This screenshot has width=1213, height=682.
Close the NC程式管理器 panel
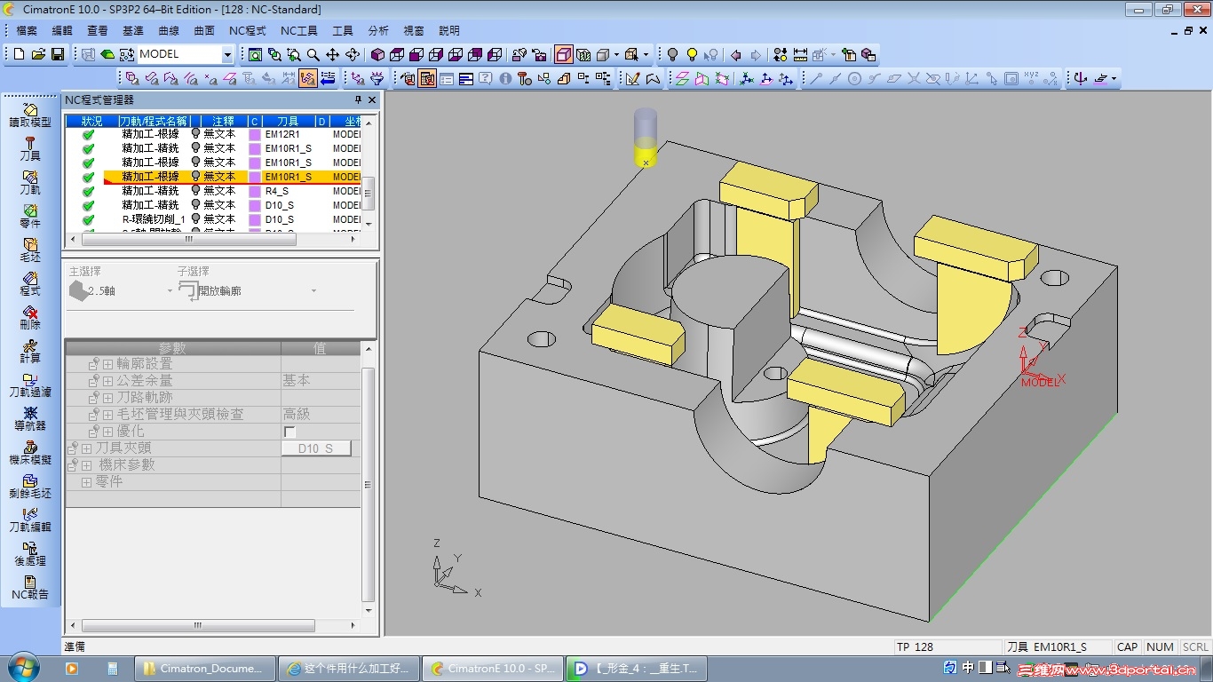tap(373, 100)
